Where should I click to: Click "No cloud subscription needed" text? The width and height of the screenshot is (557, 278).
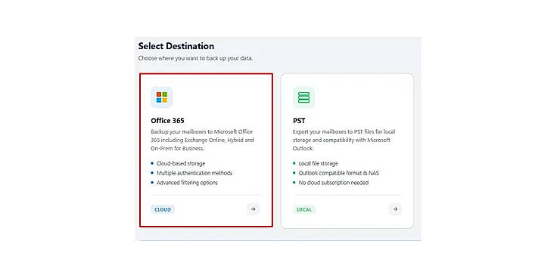334,183
